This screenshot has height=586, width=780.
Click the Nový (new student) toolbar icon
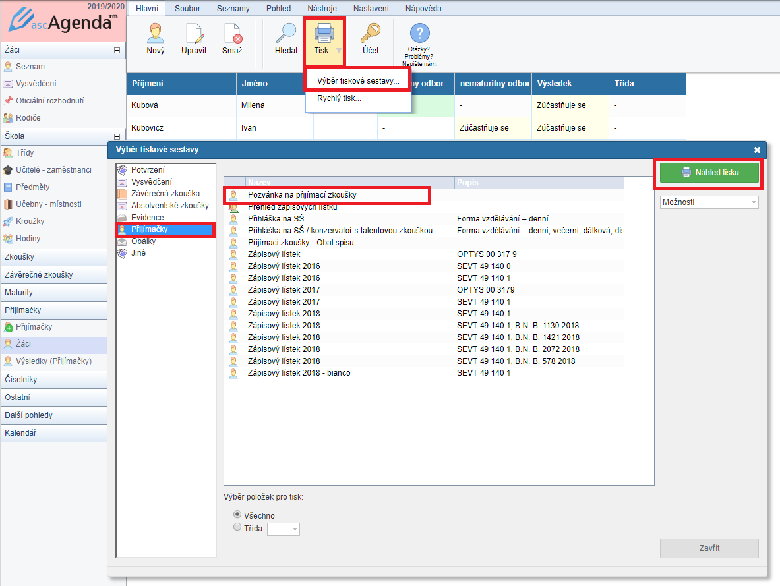pos(156,34)
